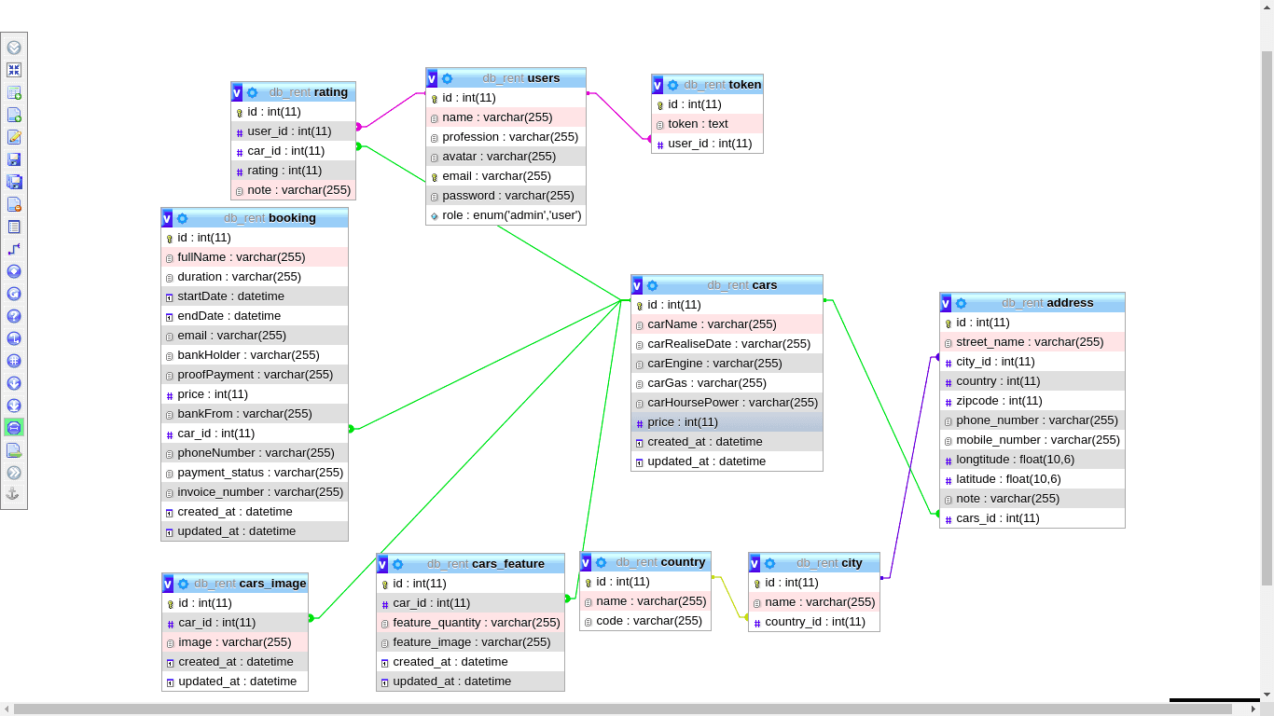This screenshot has height=716, width=1274.
Task: Collapse the cars_image table with its V button
Action: 168,584
